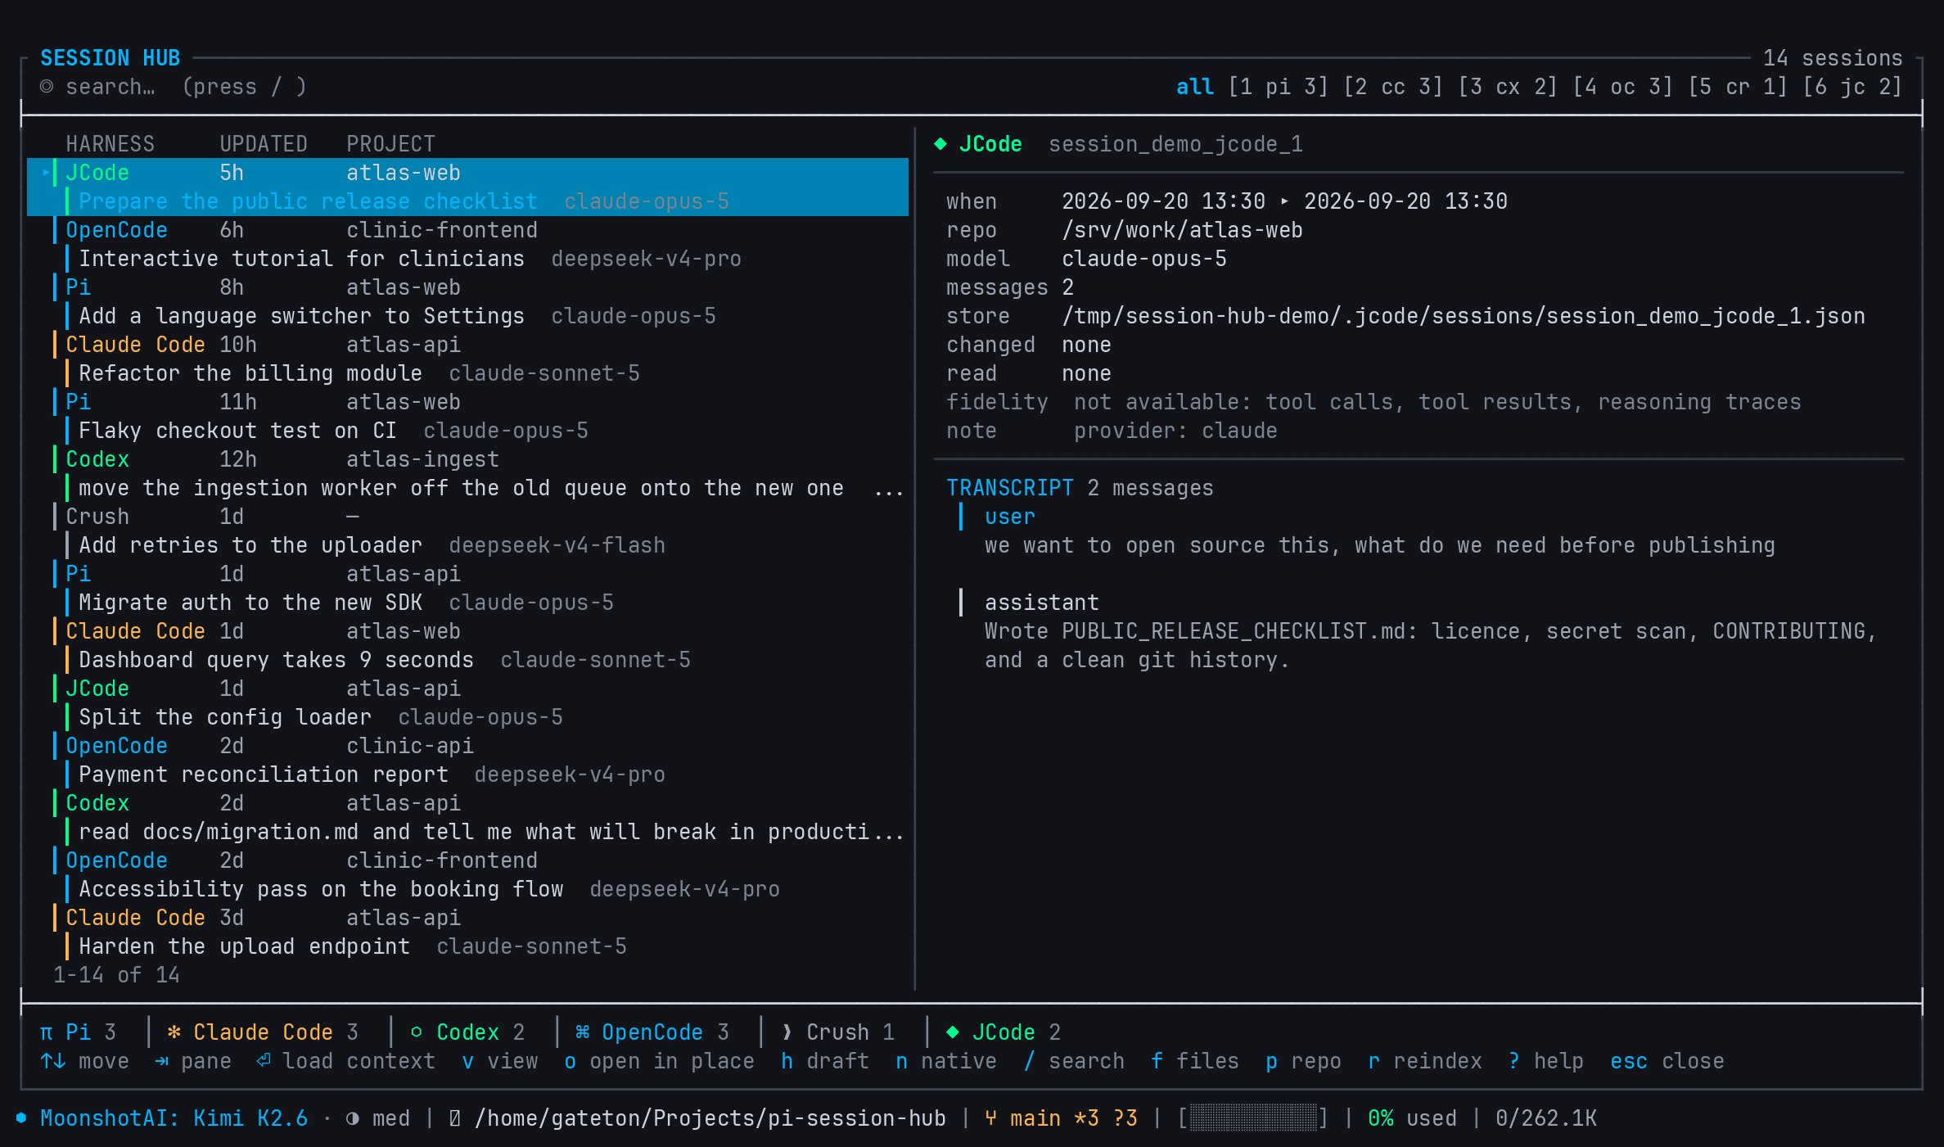Click the tab arrow pane icon

coord(161,1061)
